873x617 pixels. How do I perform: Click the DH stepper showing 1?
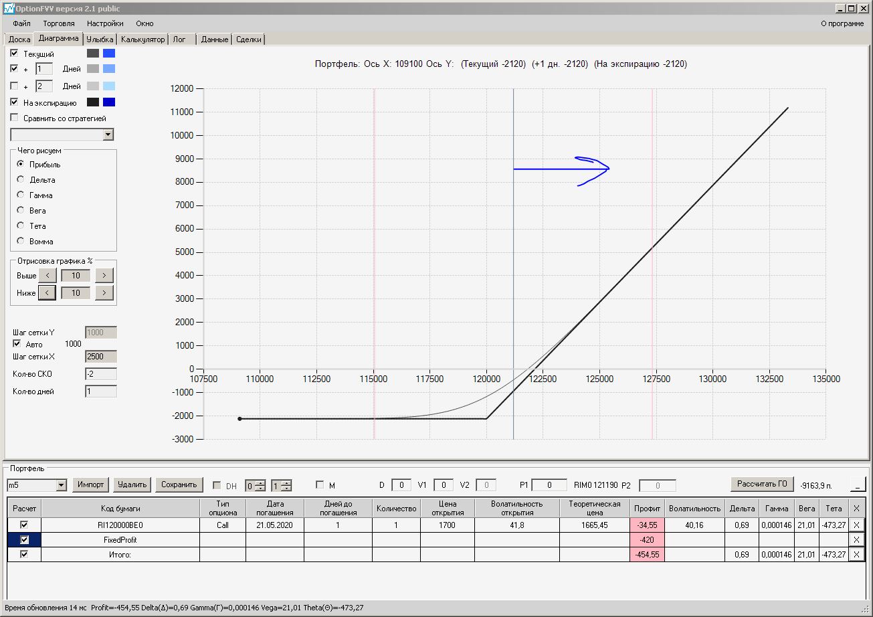click(x=281, y=485)
